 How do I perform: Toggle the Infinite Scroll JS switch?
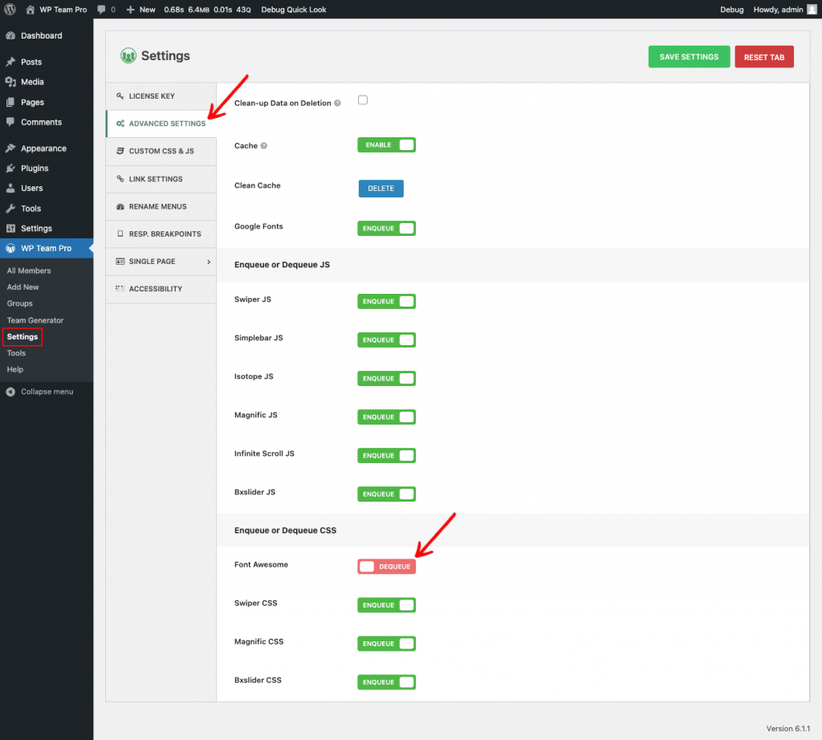[386, 455]
